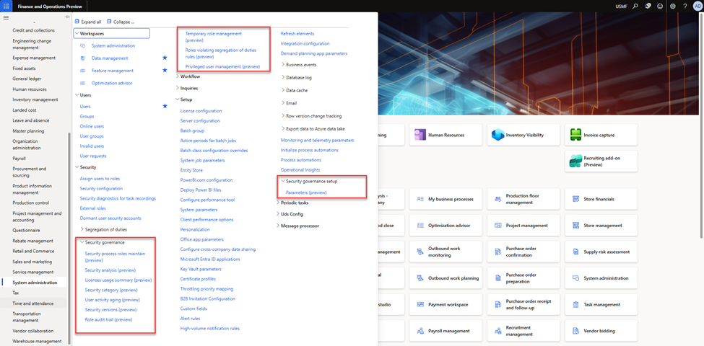This screenshot has width=704, height=346.
Task: Click the help question mark icon
Action: 685,6
